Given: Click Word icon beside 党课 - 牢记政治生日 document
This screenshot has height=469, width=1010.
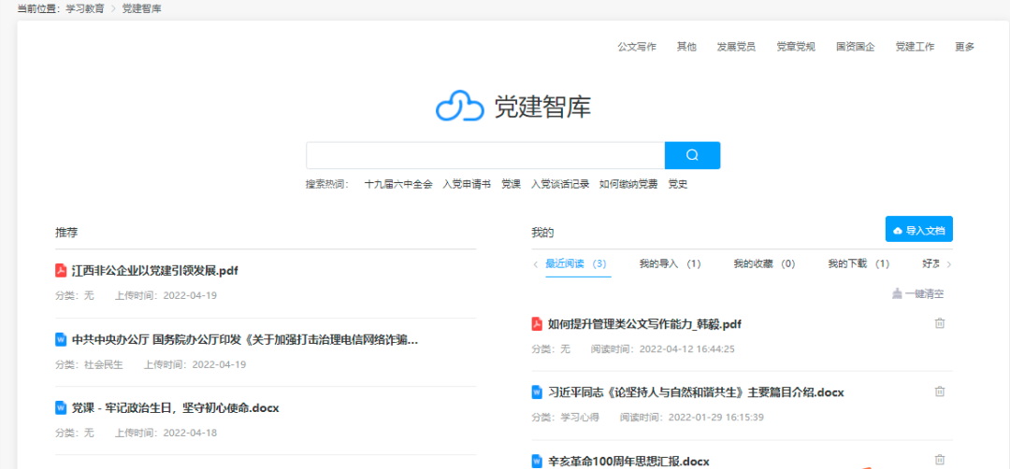Looking at the screenshot, I should 61,408.
